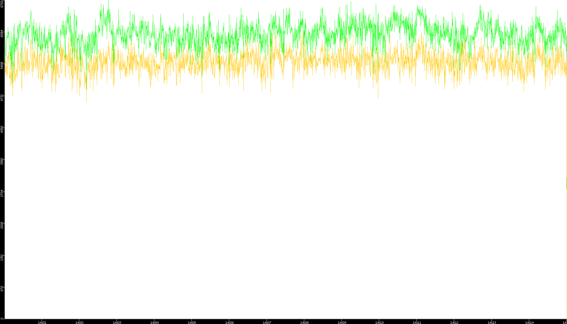Pick the 4732 vertical axis value
This screenshot has width=567, height=324.
tap(2, 98)
